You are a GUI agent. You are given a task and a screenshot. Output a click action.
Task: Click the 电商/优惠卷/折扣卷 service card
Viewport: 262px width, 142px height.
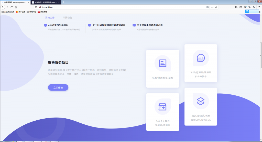click(162, 69)
